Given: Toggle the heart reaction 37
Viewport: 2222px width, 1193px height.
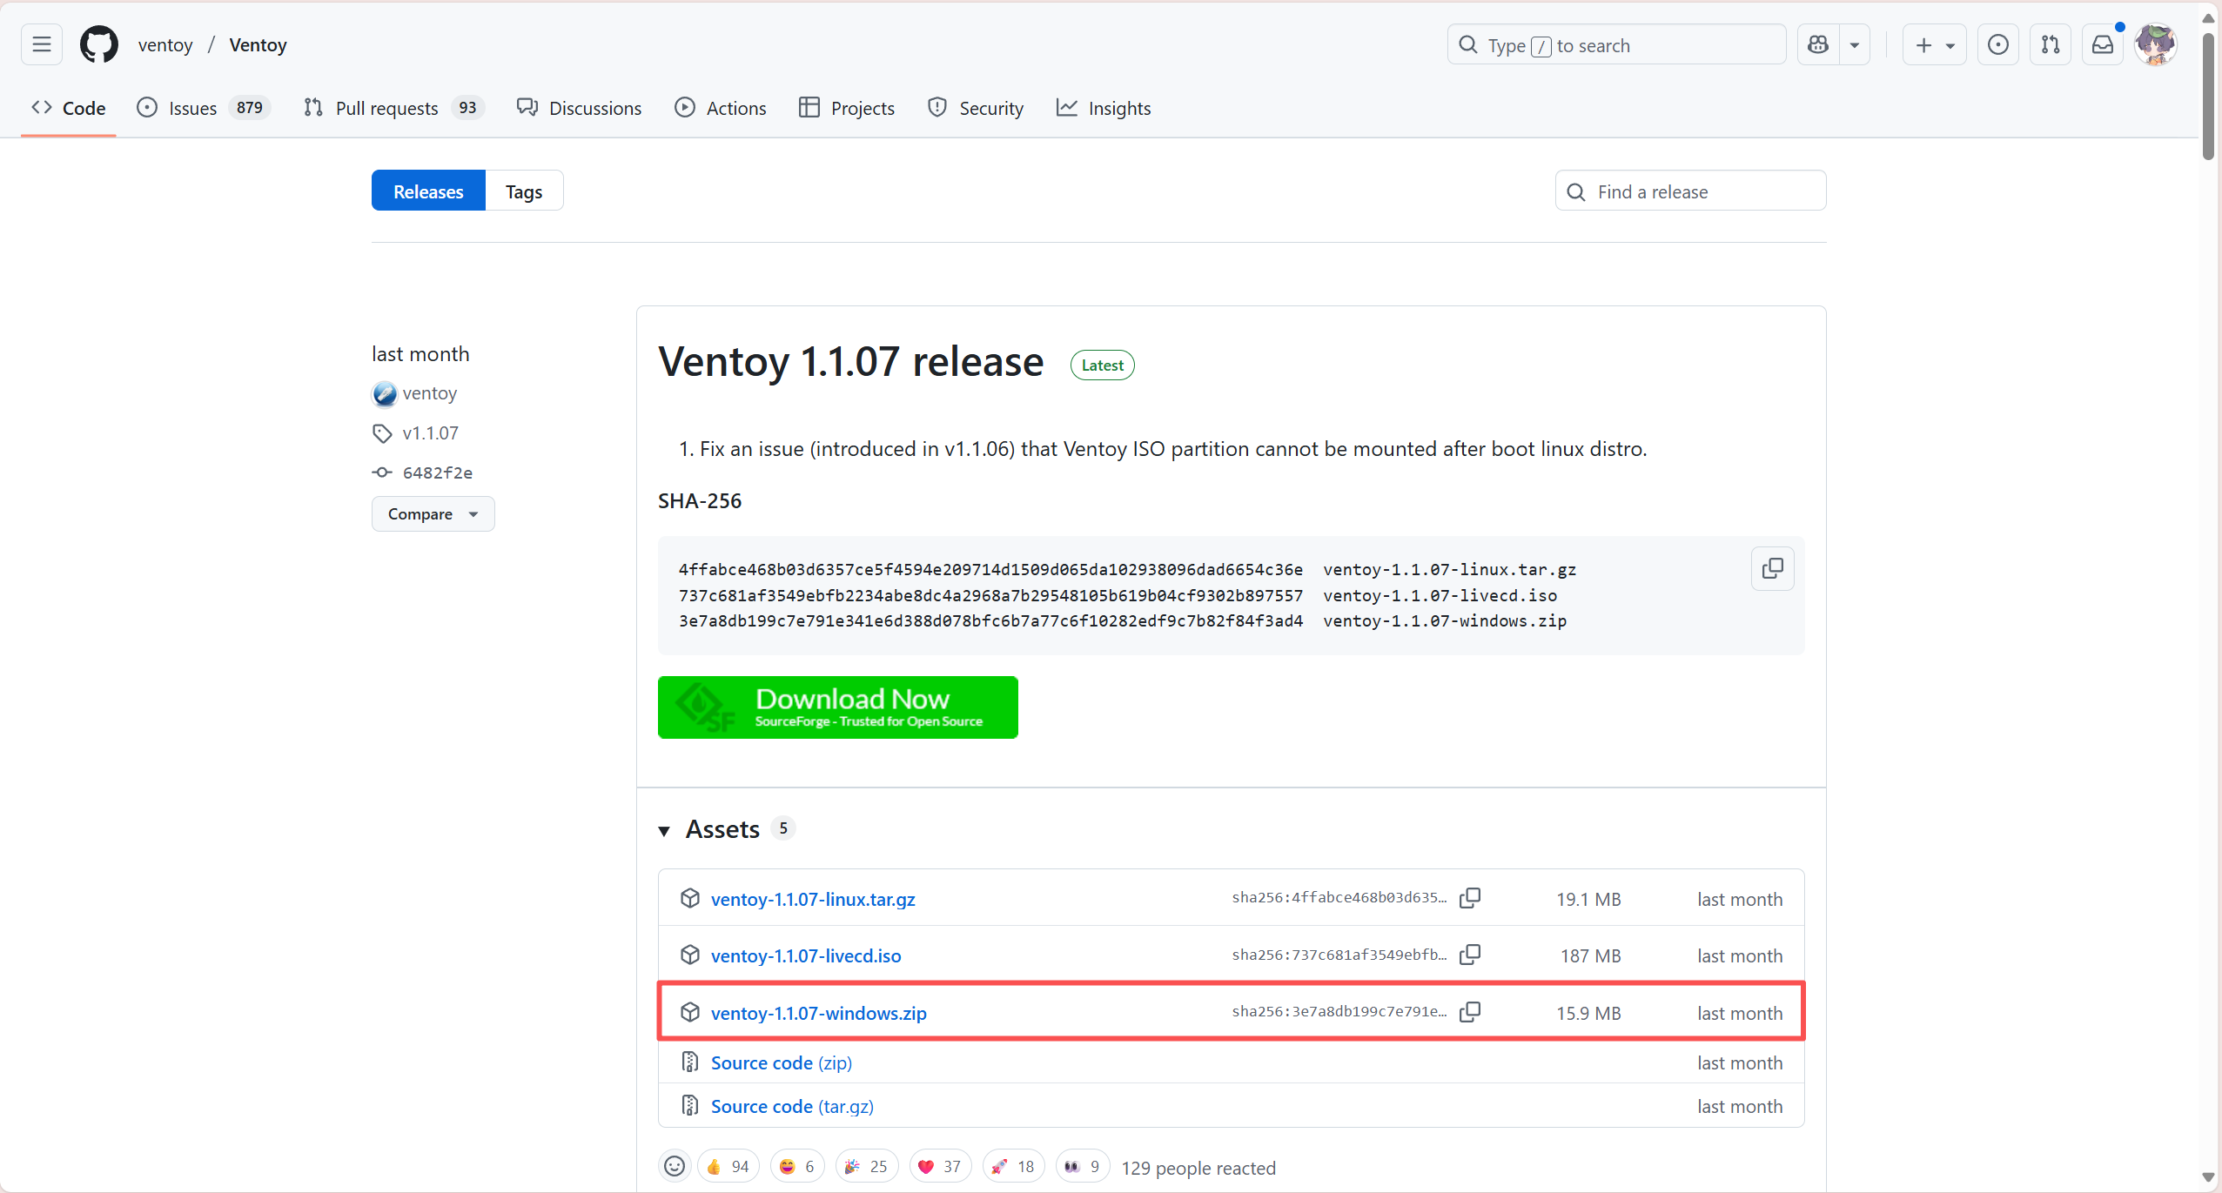Looking at the screenshot, I should coord(939,1166).
